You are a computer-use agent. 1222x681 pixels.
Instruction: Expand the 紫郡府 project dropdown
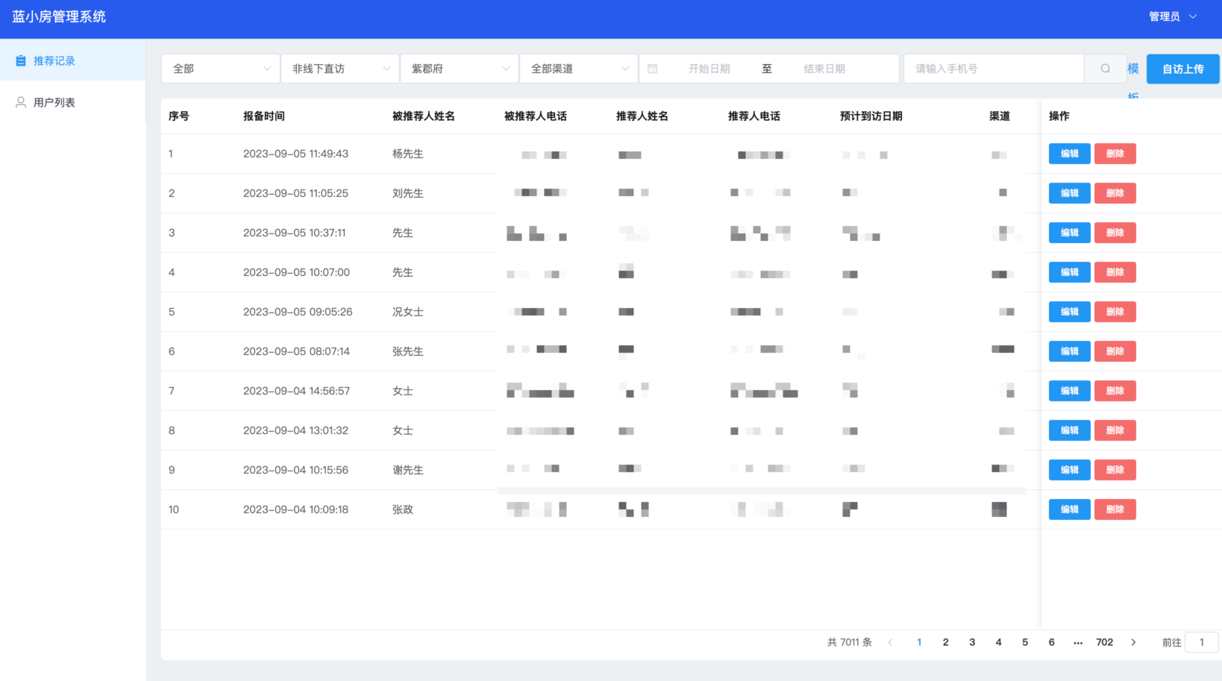pyautogui.click(x=460, y=69)
